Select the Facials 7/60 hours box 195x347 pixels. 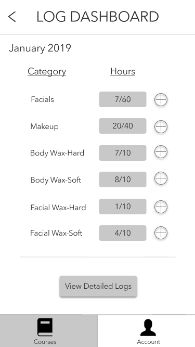click(123, 99)
